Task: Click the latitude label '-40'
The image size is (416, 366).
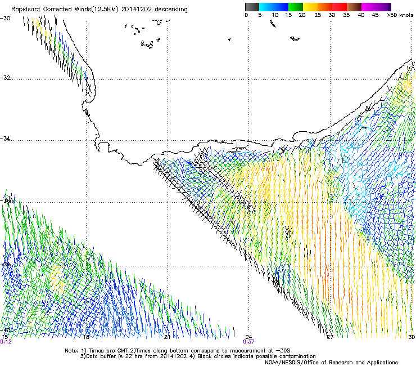Action: tap(5, 330)
